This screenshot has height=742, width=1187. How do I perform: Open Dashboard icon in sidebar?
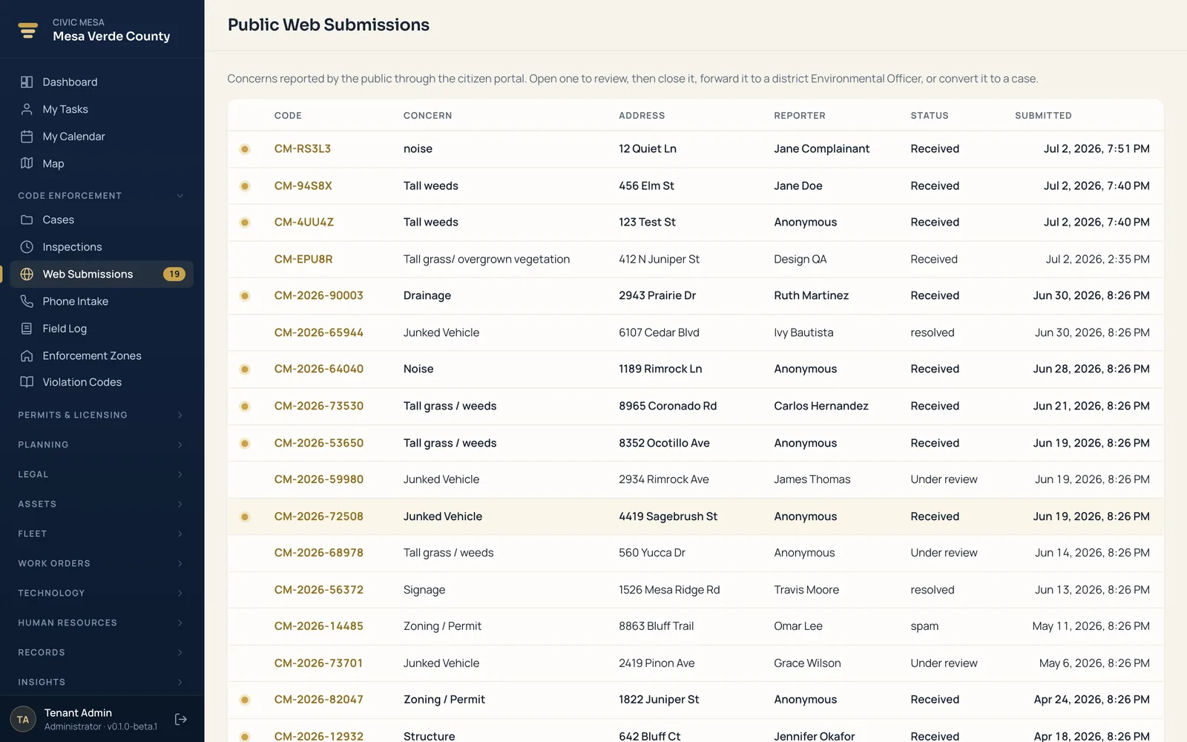pos(27,82)
